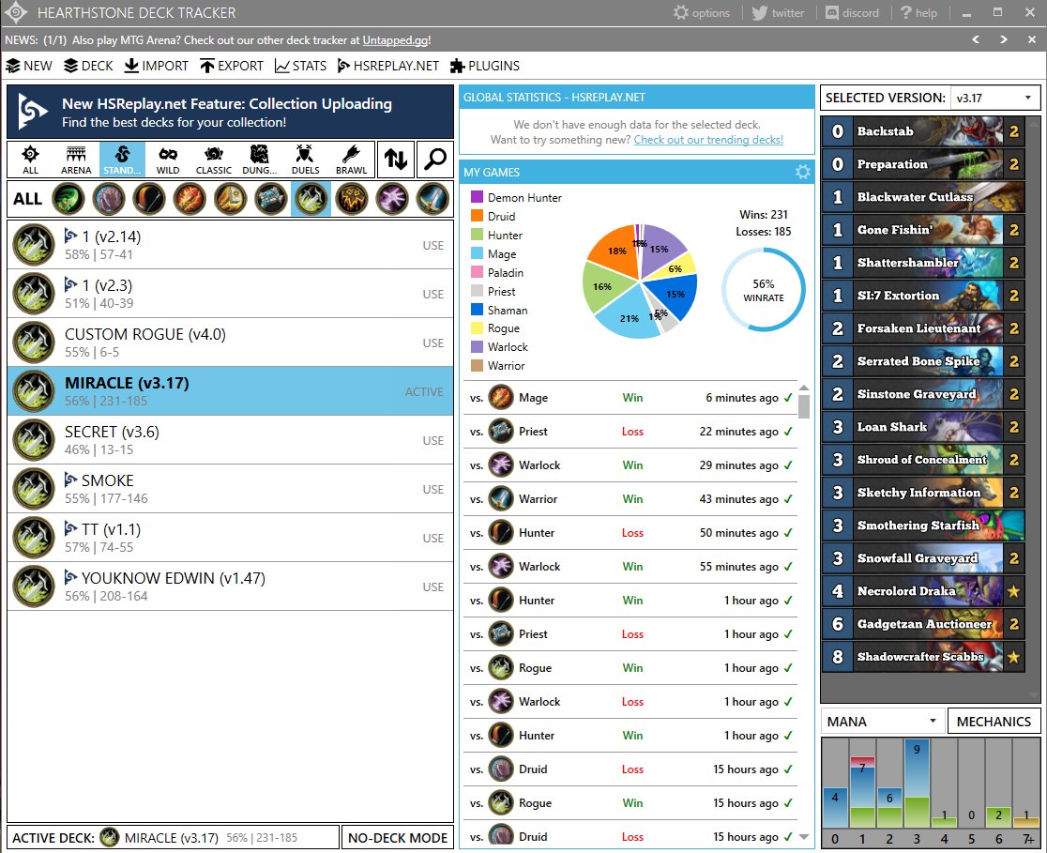Select the Shadowcrafter Scabbs card
The height and width of the screenshot is (853, 1047).
[923, 657]
